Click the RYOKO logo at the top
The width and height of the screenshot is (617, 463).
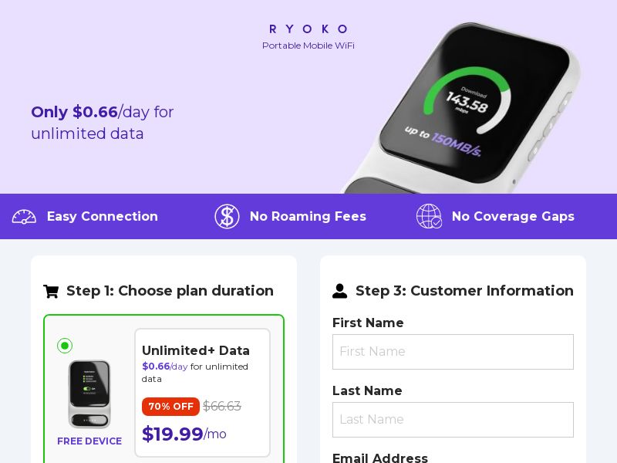[308, 29]
